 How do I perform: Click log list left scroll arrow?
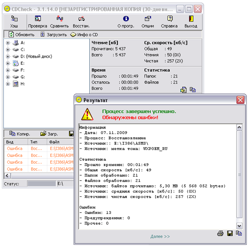(7, 176)
